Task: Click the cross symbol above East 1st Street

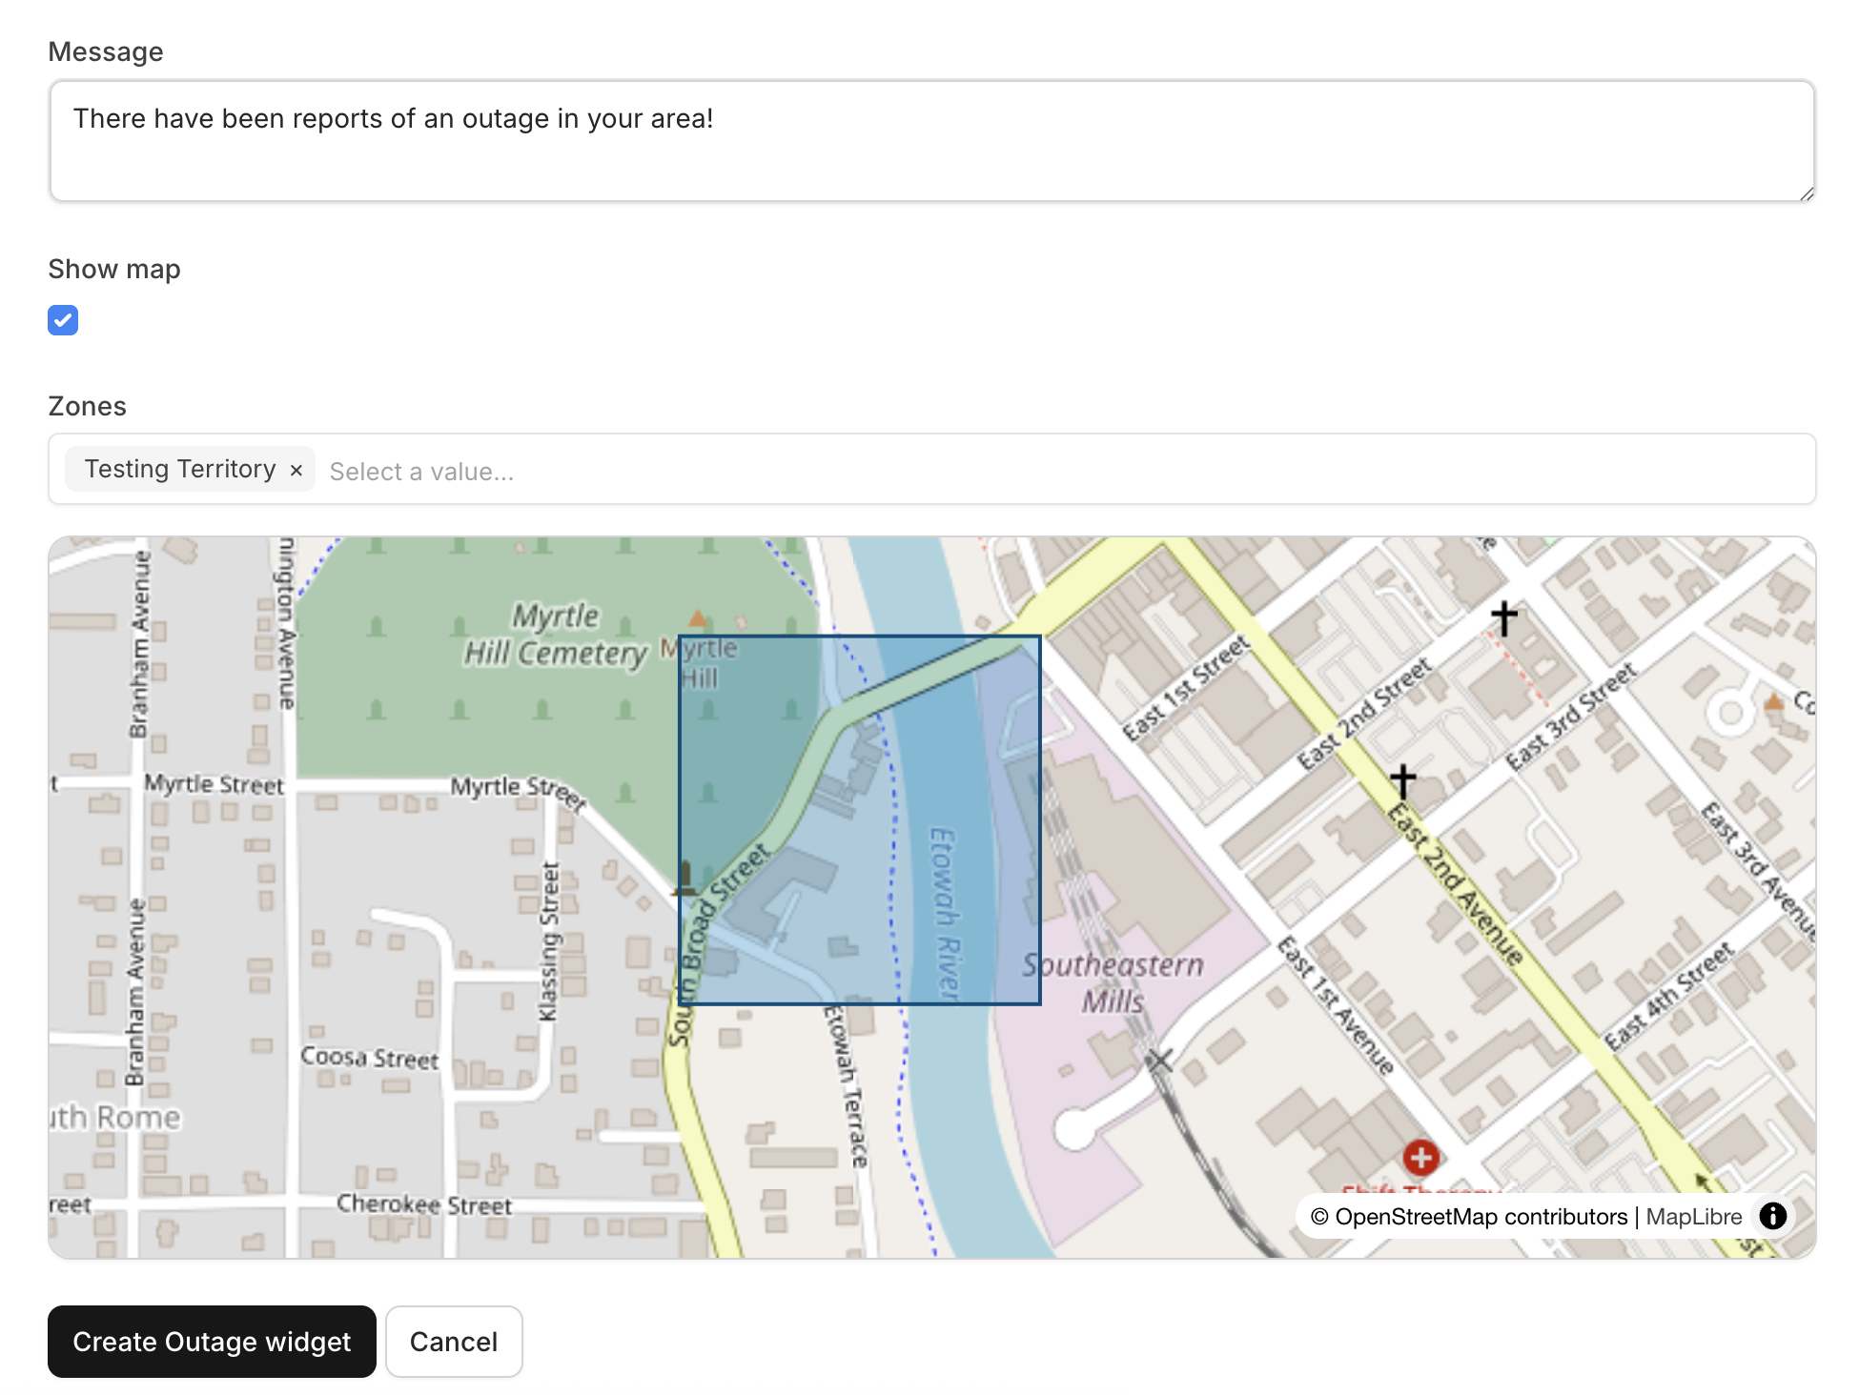Action: [x=1504, y=616]
